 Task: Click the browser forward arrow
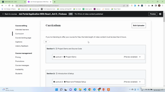click(x=6, y=6)
